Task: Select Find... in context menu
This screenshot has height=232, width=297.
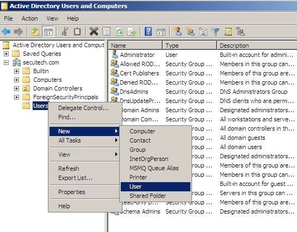Action: 84,117
